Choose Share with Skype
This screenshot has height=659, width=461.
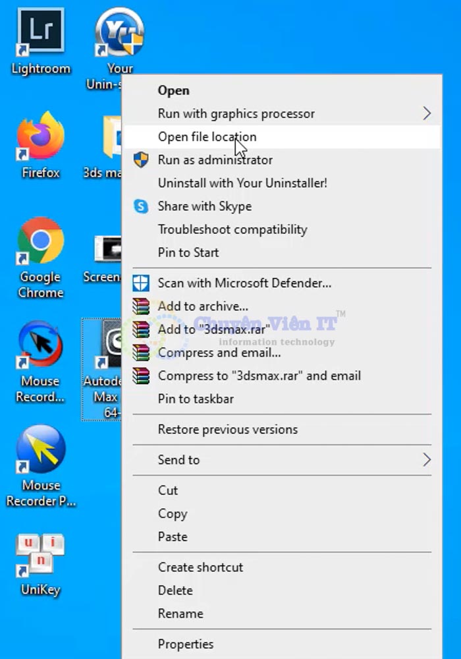coord(282,206)
